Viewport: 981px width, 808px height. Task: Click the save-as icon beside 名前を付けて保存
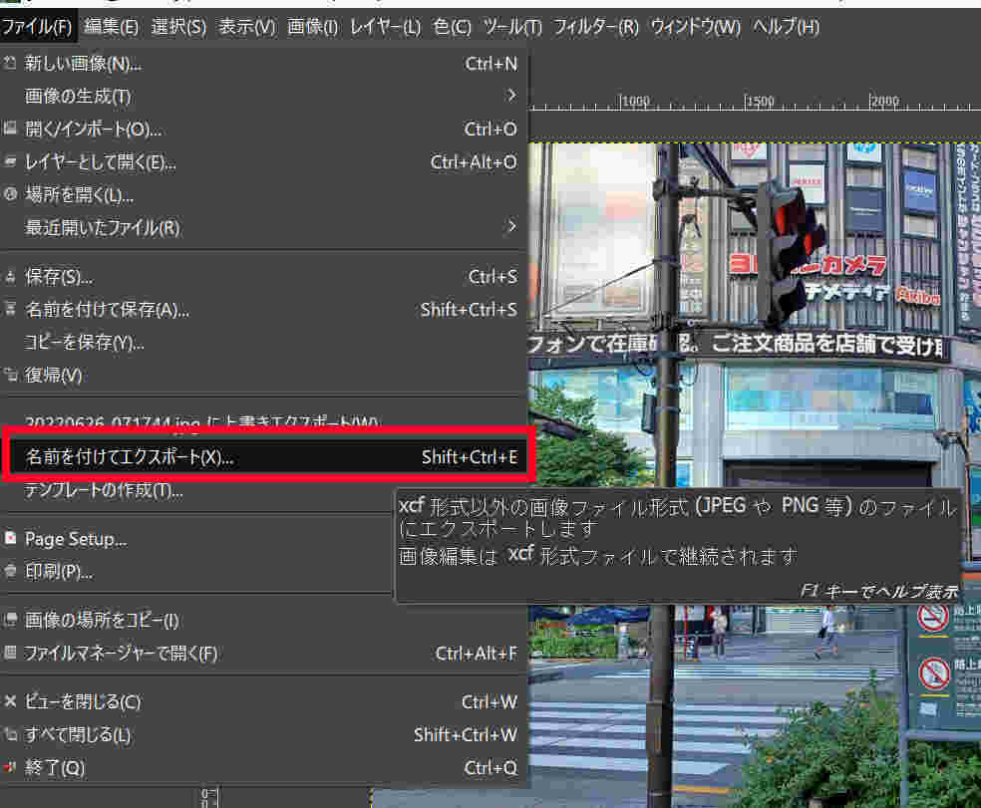pyautogui.click(x=10, y=310)
